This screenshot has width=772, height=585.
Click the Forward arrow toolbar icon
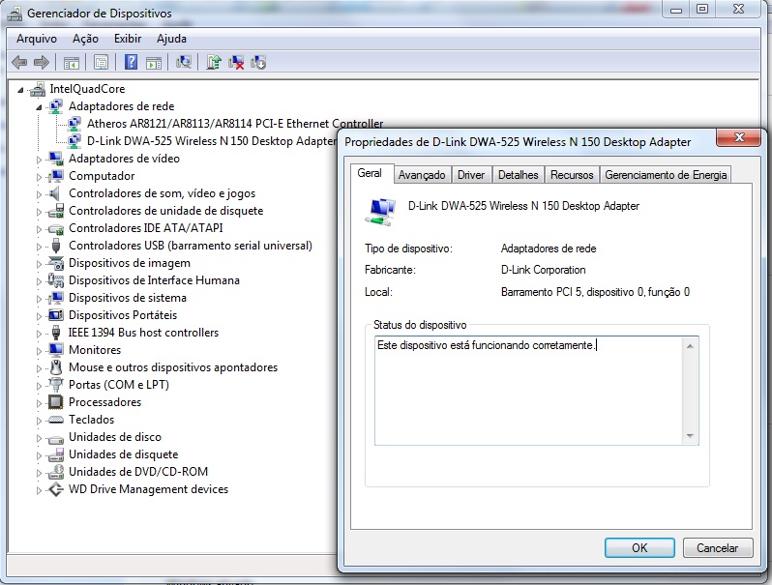click(x=42, y=63)
